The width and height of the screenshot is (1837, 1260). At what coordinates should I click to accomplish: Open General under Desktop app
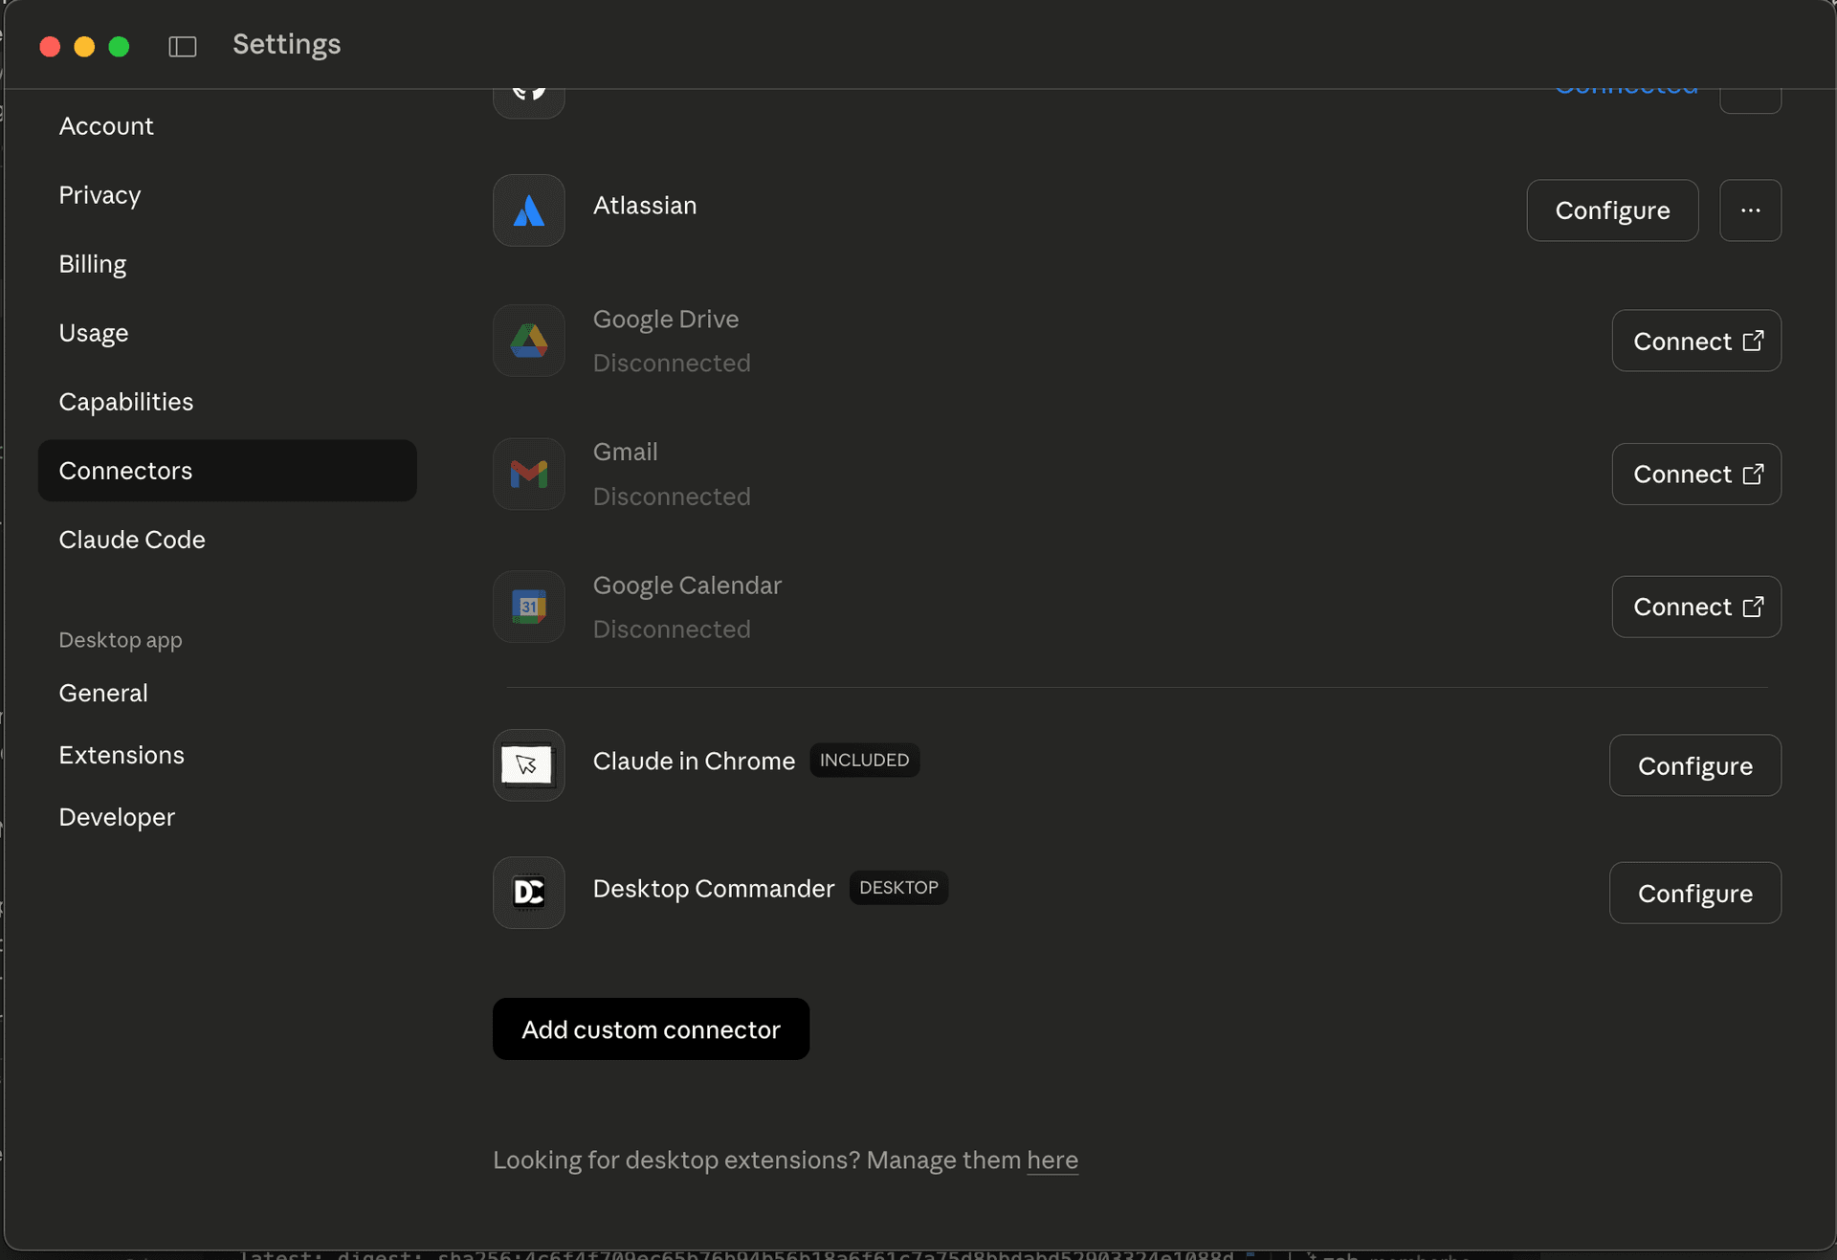tap(103, 693)
